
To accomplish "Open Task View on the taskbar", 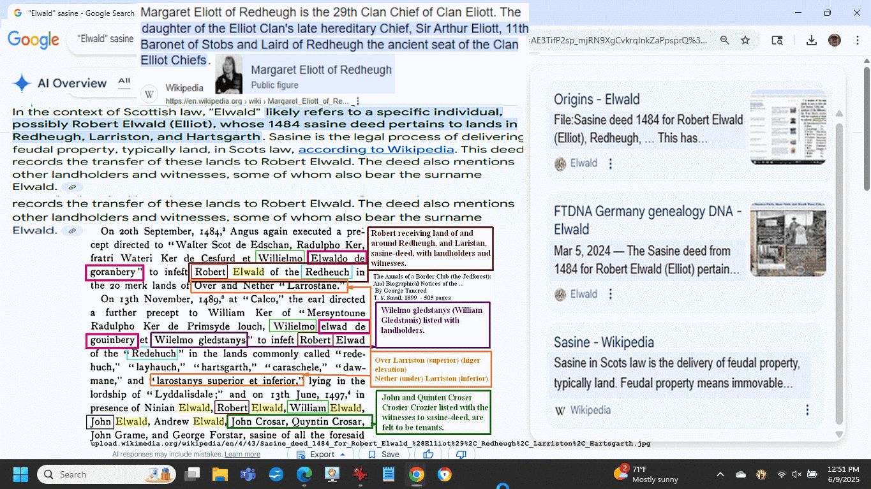I will point(191,474).
